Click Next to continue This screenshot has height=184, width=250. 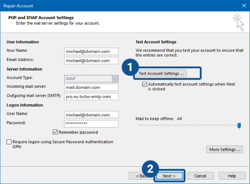[x=169, y=176]
